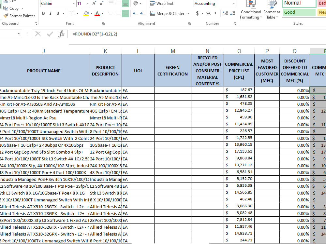Image resolution: width=326 pixels, height=244 pixels.
Task: Click the Insert Function fx icon
Action: (x=61, y=34)
